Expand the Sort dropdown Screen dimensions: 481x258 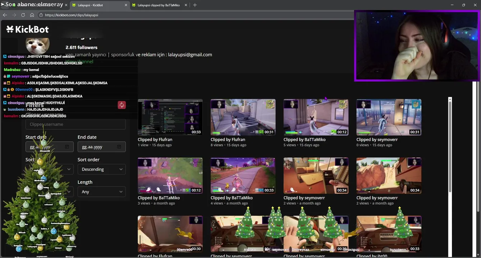coord(50,169)
